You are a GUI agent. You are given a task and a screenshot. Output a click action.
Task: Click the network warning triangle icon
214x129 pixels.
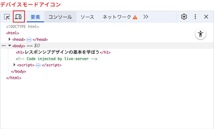click(135, 17)
